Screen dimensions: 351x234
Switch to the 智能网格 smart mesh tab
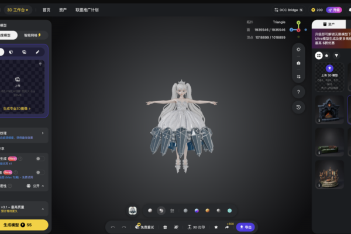[32, 35]
